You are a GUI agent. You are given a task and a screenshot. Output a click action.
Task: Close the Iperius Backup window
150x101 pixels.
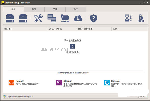pos(147,3)
